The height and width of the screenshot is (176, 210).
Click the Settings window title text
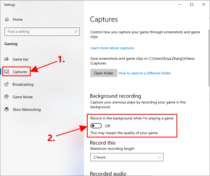(9, 5)
